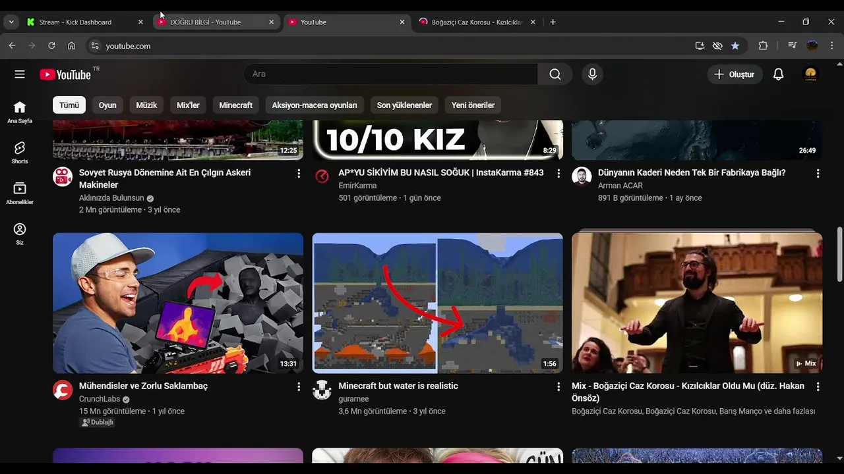The image size is (844, 474).
Task: Open a new browser tab
Action: click(x=553, y=22)
